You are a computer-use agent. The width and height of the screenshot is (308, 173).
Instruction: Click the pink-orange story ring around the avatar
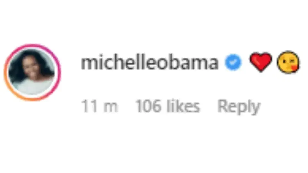click(32, 72)
